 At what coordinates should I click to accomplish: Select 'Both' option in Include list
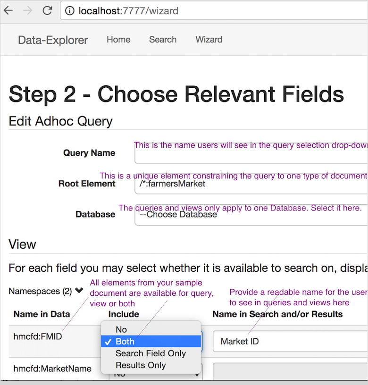[x=125, y=342]
